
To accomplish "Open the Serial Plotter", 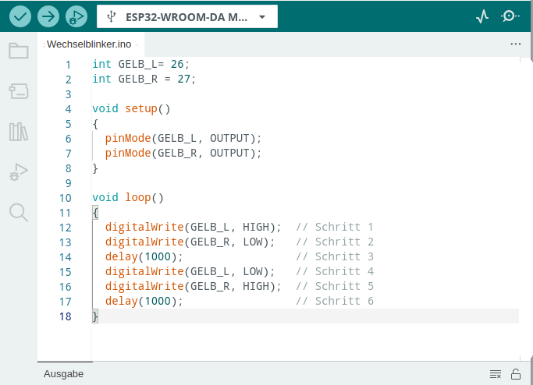I will (482, 16).
